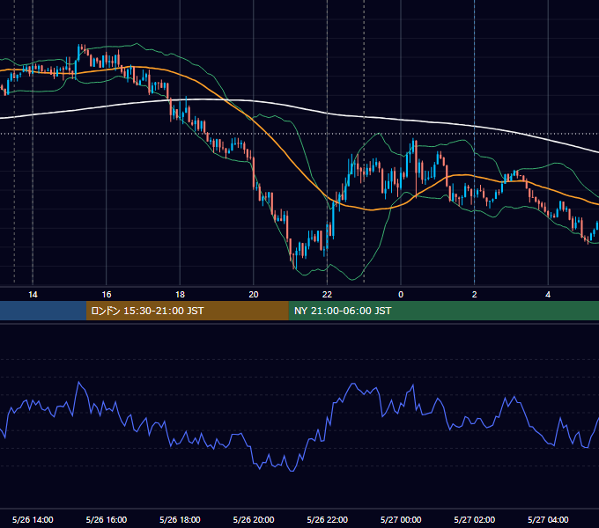599x528 pixels.
Task: Click hour label 4 under price chart
Action: tap(548, 295)
